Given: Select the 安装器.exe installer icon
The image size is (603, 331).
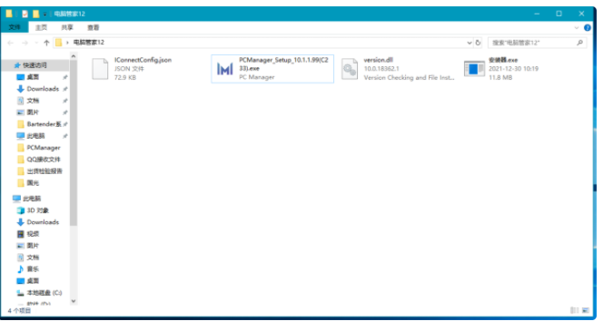Looking at the screenshot, I should tap(474, 69).
